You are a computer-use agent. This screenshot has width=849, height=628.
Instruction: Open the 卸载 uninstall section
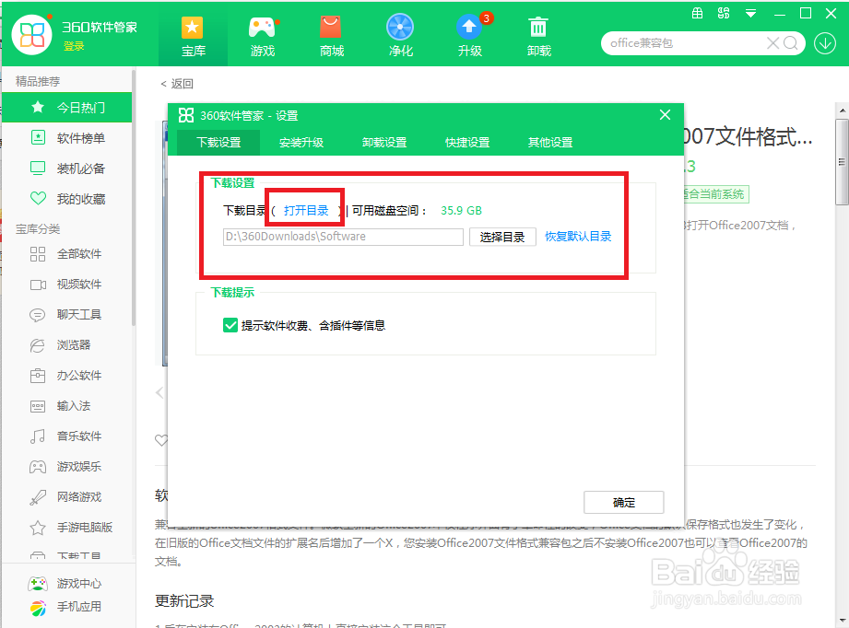pos(538,37)
